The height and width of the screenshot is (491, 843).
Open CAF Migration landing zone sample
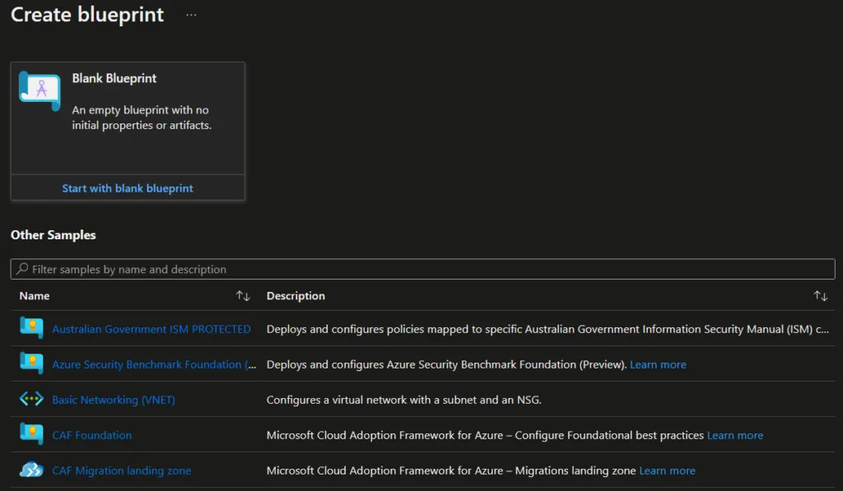[x=122, y=470]
